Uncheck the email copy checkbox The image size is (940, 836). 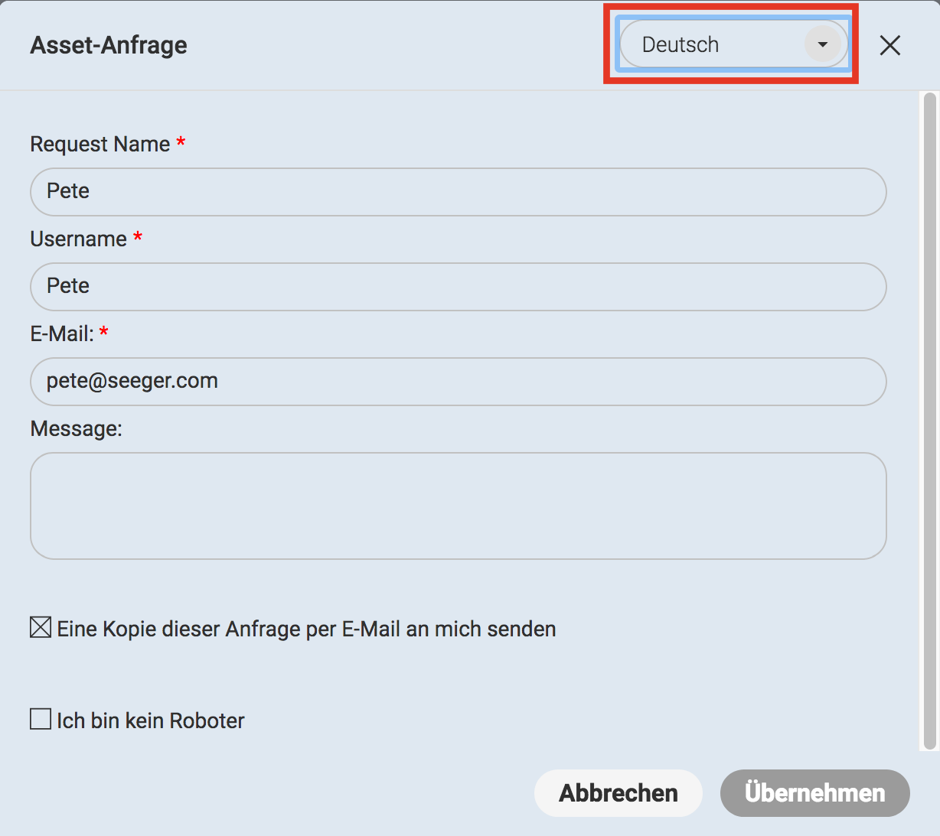[41, 628]
